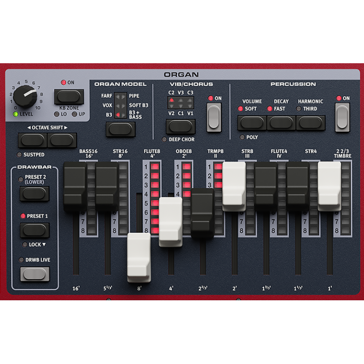Screen dimensions: 364x364
Task: Click the THIRD harmonic LED
Action: pos(299,109)
